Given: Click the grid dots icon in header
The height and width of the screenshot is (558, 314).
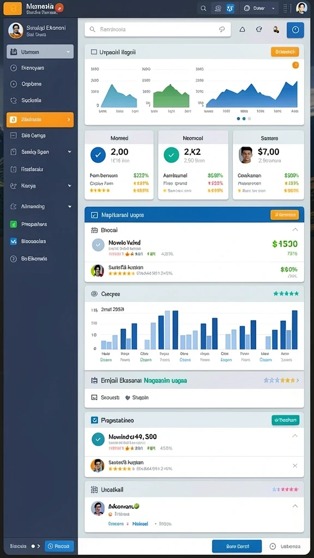Looking at the screenshot, I should point(287,8).
